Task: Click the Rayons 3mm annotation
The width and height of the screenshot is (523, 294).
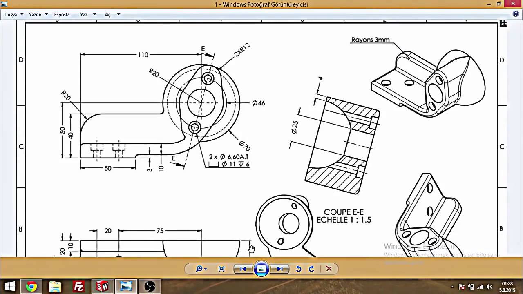Action: (370, 40)
